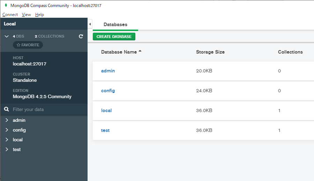Image resolution: width=314 pixels, height=181 pixels.
Task: Click the search magnifier icon in sidebar
Action: pyautogui.click(x=6, y=109)
